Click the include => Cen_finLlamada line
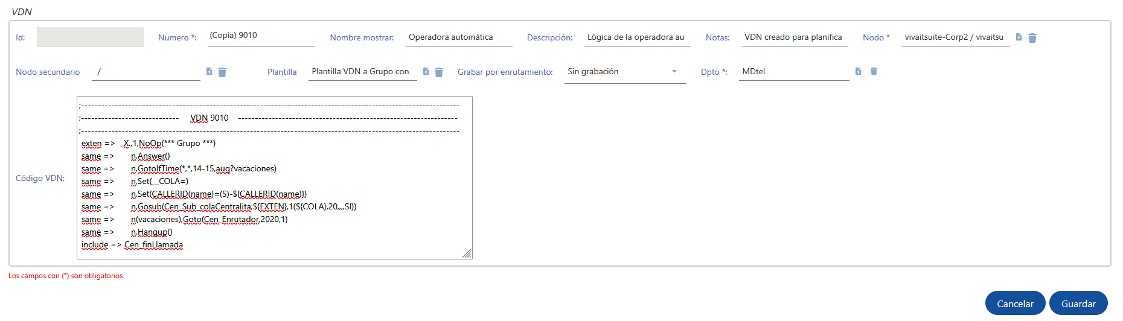The height and width of the screenshot is (321, 1123). coord(132,245)
